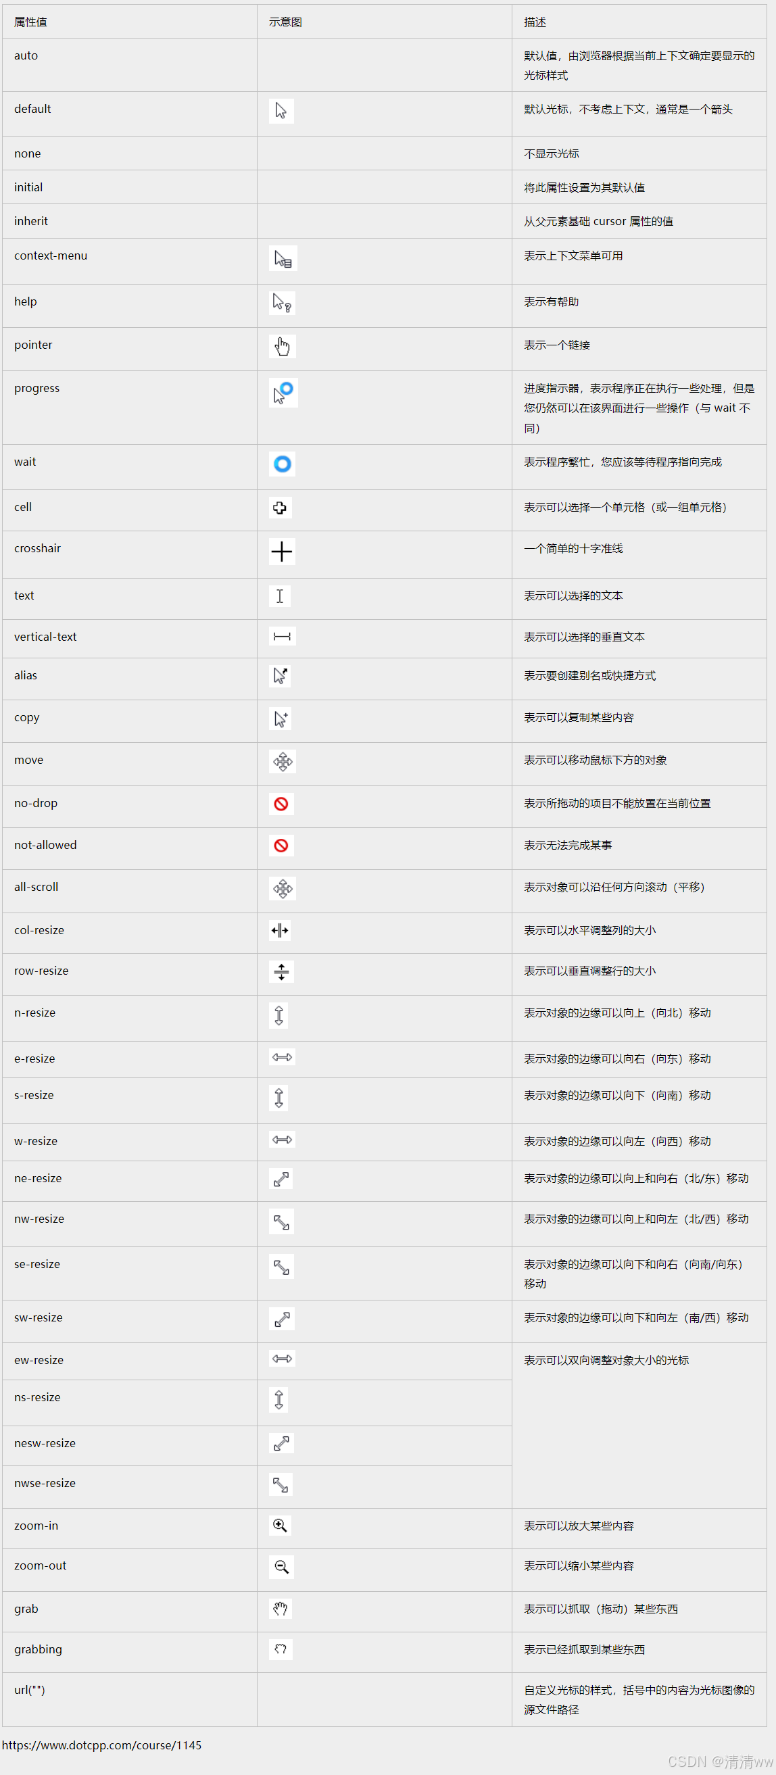
Task: Click the move four-arrow cursor icon
Action: click(x=283, y=761)
